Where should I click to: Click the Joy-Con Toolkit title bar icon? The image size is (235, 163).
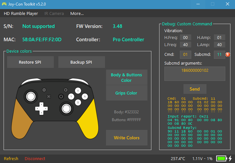(x=4, y=4)
